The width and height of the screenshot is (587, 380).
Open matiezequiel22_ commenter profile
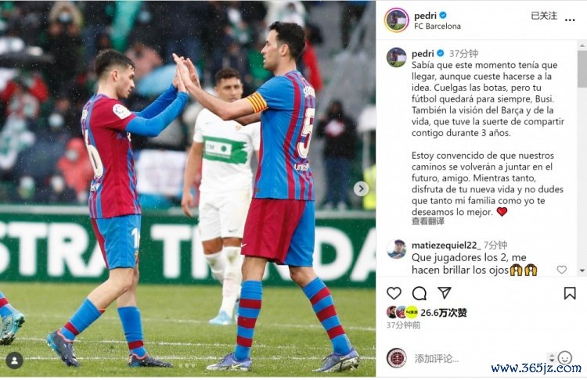click(446, 245)
